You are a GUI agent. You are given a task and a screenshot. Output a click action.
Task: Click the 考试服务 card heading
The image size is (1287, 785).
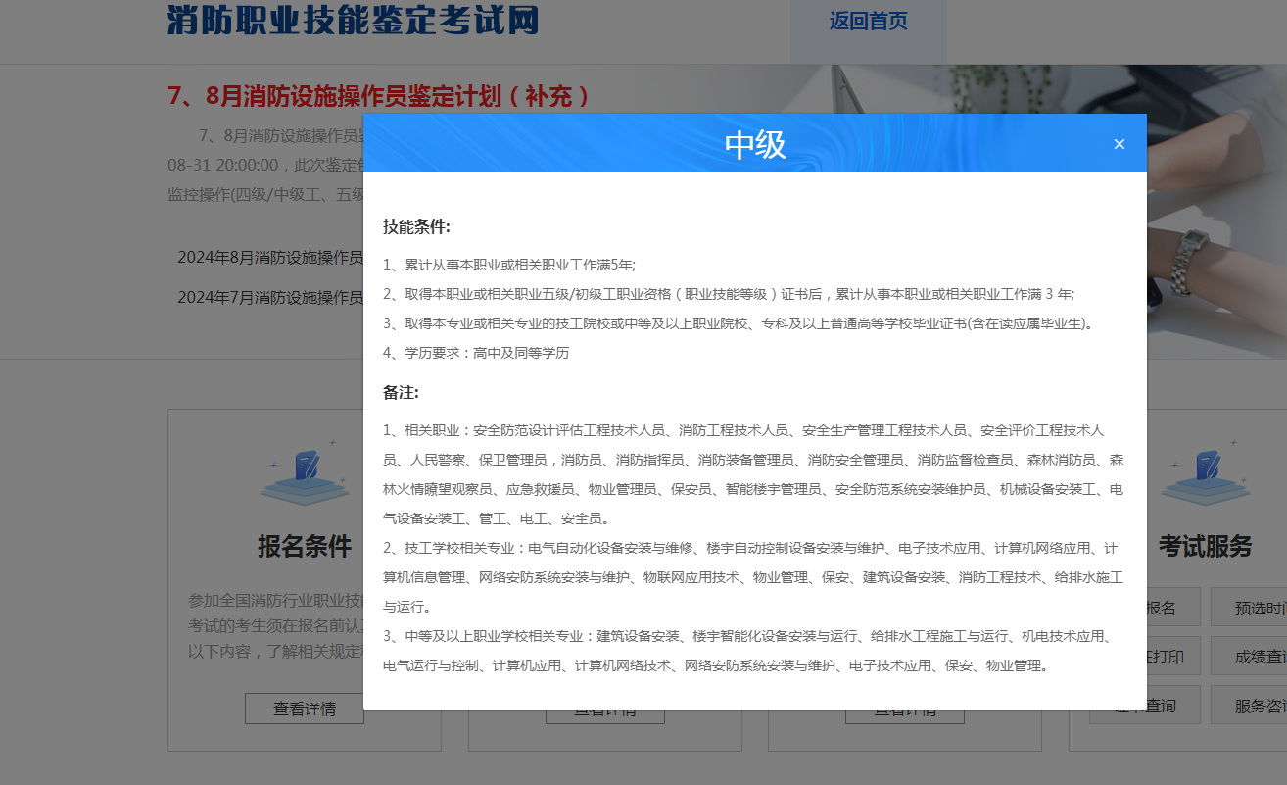click(x=1205, y=546)
